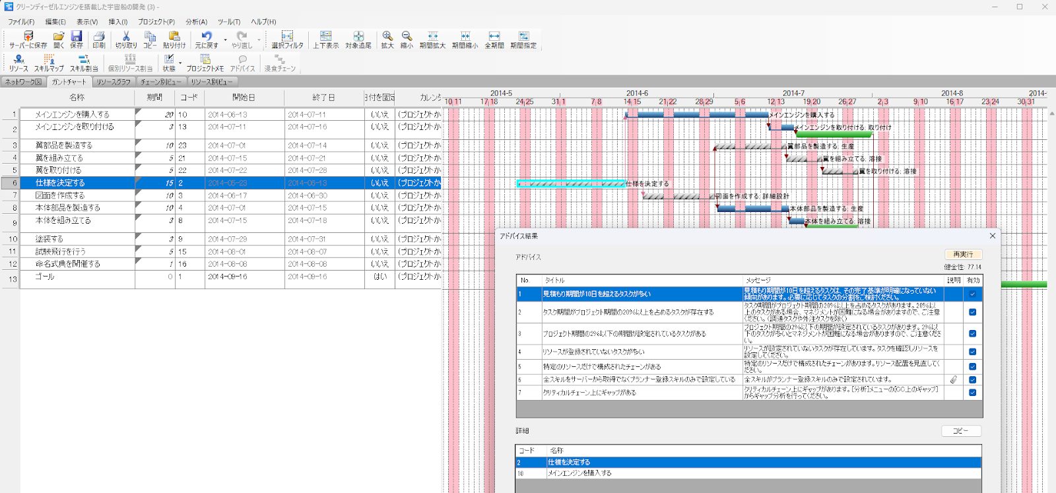Open the dropdown arrow beside 元に戻す
This screenshot has height=493, width=1056.
[x=225, y=40]
